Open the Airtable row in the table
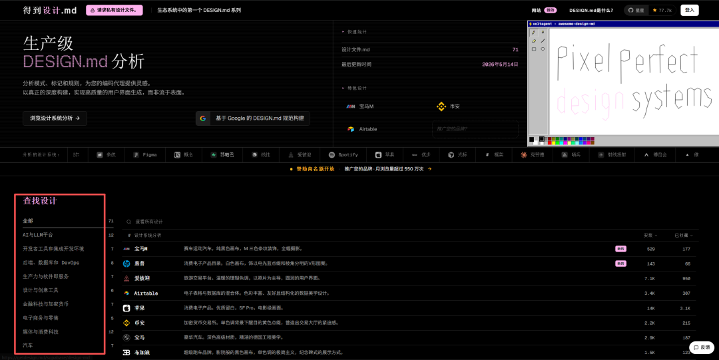Screen dimensions: 719x360 [x=410, y=293]
